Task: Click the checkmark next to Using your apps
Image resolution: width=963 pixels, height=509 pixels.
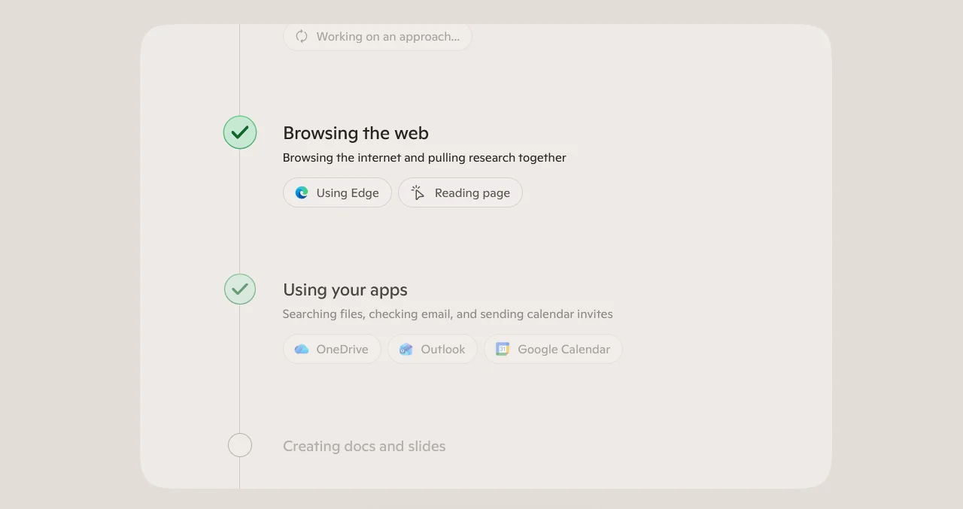Action: point(240,289)
